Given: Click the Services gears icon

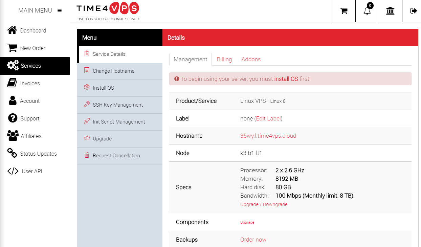Looking at the screenshot, I should [13, 66].
